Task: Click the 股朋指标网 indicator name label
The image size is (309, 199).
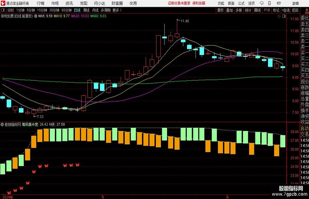Action: coord(13,124)
